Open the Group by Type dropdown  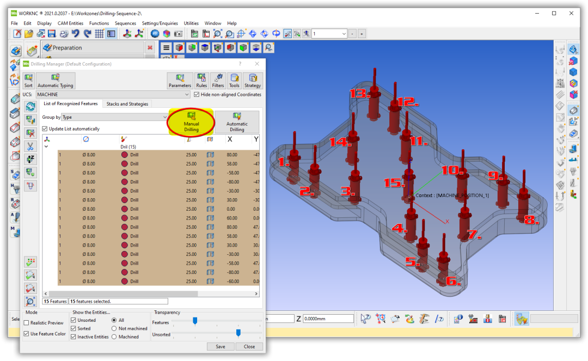[x=114, y=117]
